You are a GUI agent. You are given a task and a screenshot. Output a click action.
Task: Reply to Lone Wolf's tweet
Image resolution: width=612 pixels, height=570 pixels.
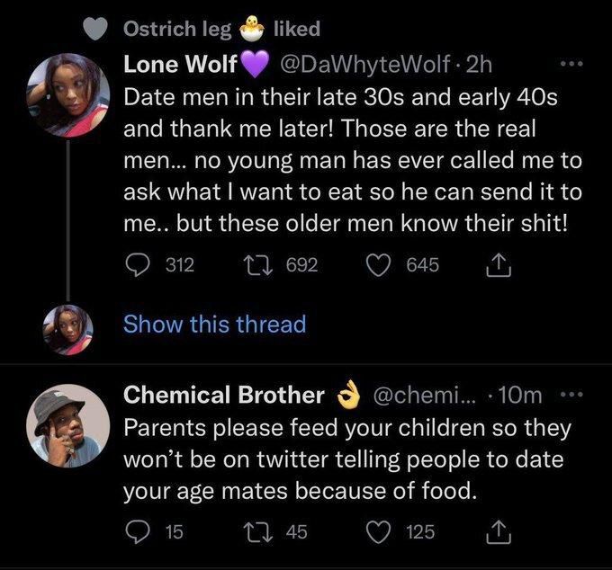coord(136,265)
